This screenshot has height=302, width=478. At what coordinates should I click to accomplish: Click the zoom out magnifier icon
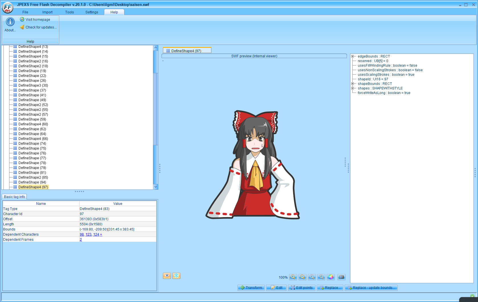303,277
